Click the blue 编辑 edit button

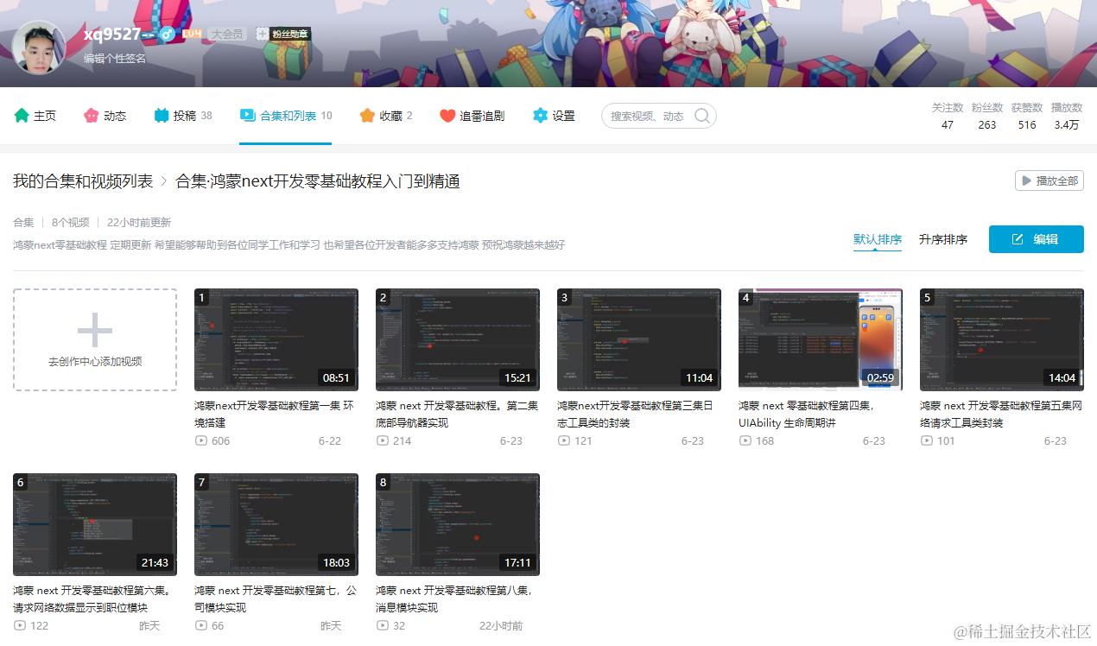click(x=1037, y=239)
